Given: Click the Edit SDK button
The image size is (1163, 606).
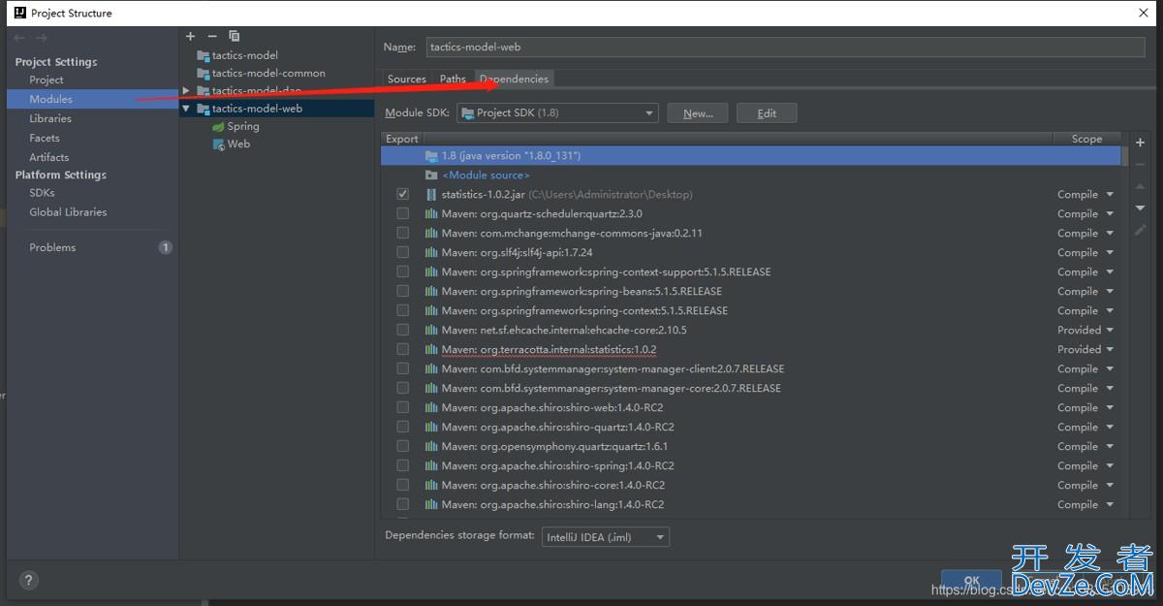Looking at the screenshot, I should pos(767,113).
